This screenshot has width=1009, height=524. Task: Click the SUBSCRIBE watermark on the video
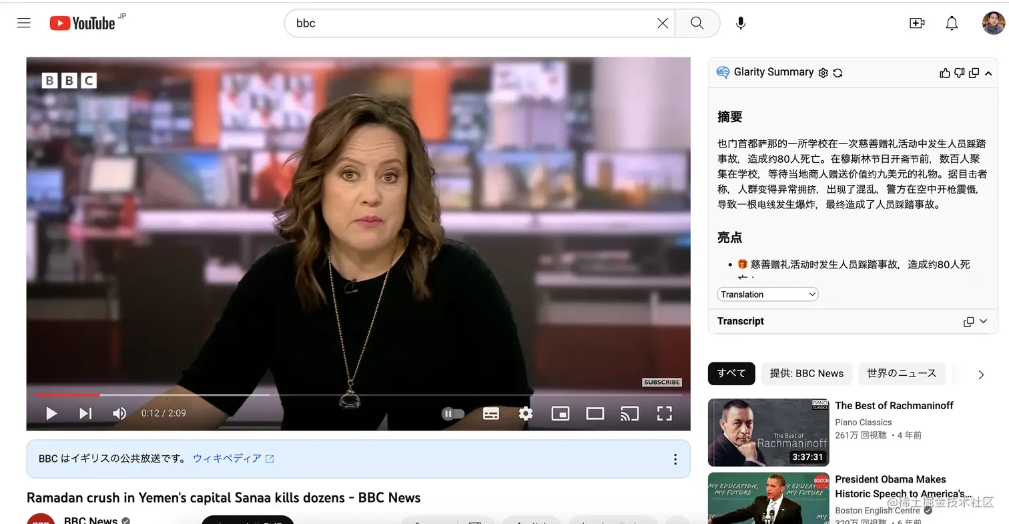click(662, 382)
